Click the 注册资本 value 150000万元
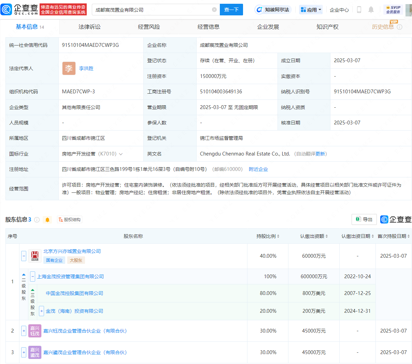Image resolution: width=412 pixels, height=364 pixels. pyautogui.click(x=213, y=76)
